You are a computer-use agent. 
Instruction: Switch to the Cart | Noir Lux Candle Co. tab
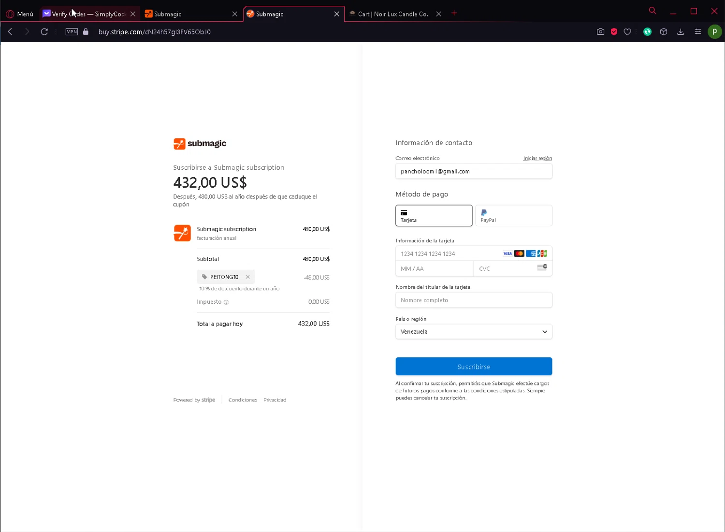click(393, 14)
